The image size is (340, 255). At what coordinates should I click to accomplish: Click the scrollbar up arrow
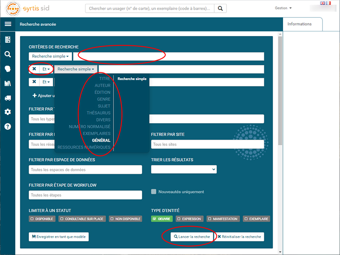(280, 34)
